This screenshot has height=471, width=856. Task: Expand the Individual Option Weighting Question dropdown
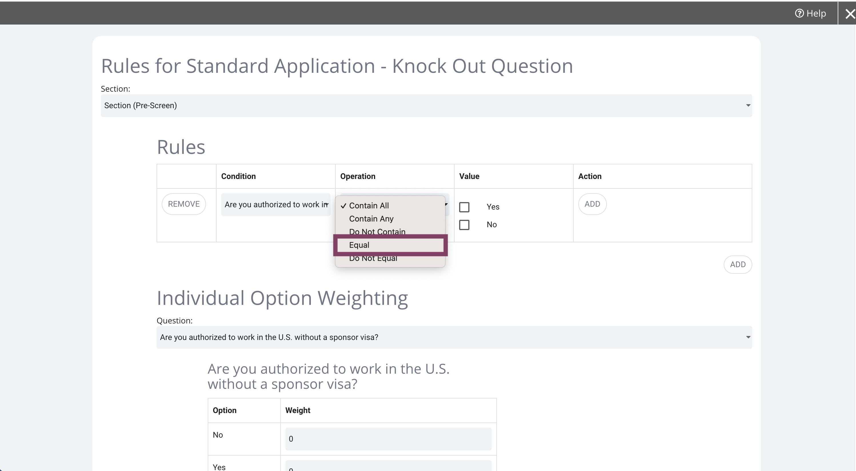click(454, 337)
